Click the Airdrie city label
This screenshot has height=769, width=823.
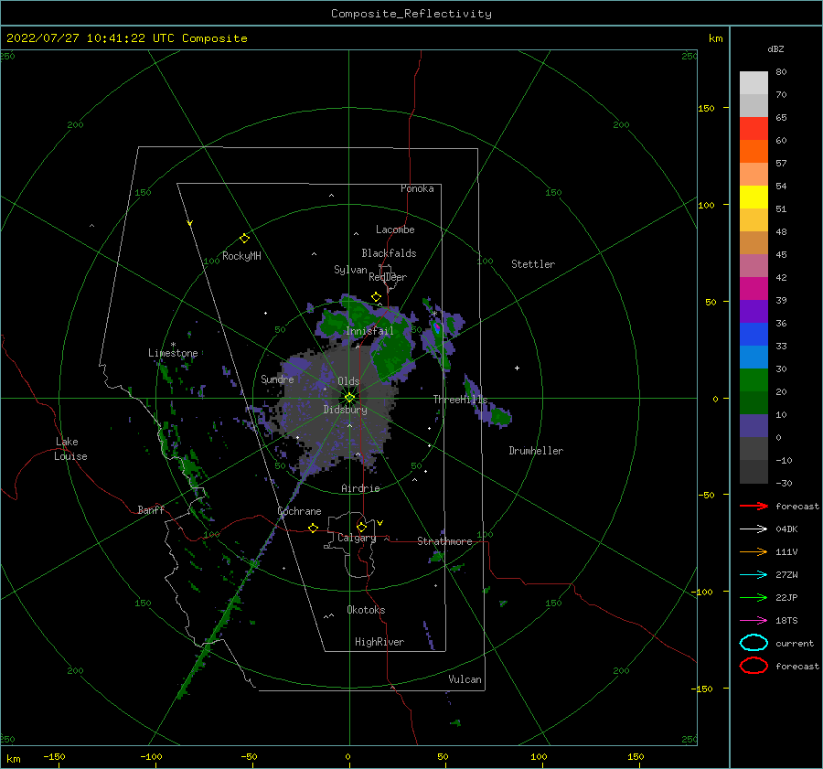[x=360, y=488]
